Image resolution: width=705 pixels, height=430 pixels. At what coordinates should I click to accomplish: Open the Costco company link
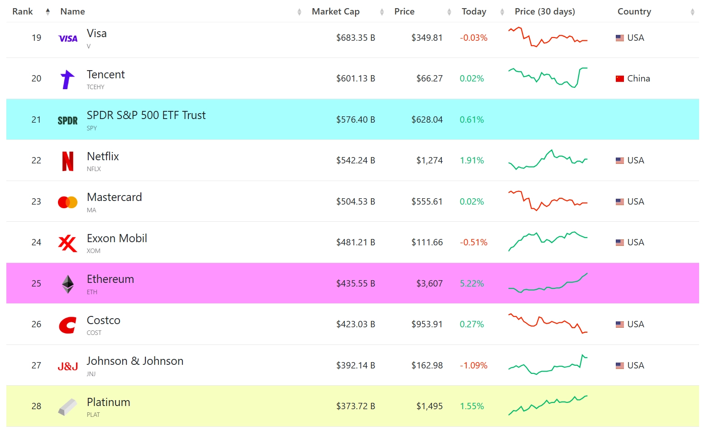(103, 320)
